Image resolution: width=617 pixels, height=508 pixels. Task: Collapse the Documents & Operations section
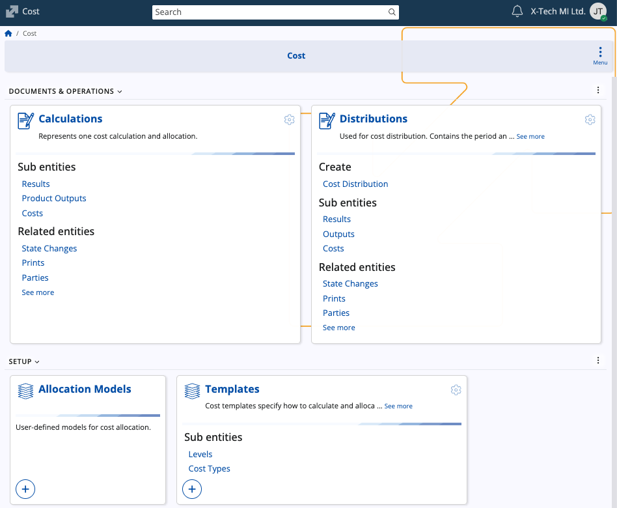coord(65,91)
